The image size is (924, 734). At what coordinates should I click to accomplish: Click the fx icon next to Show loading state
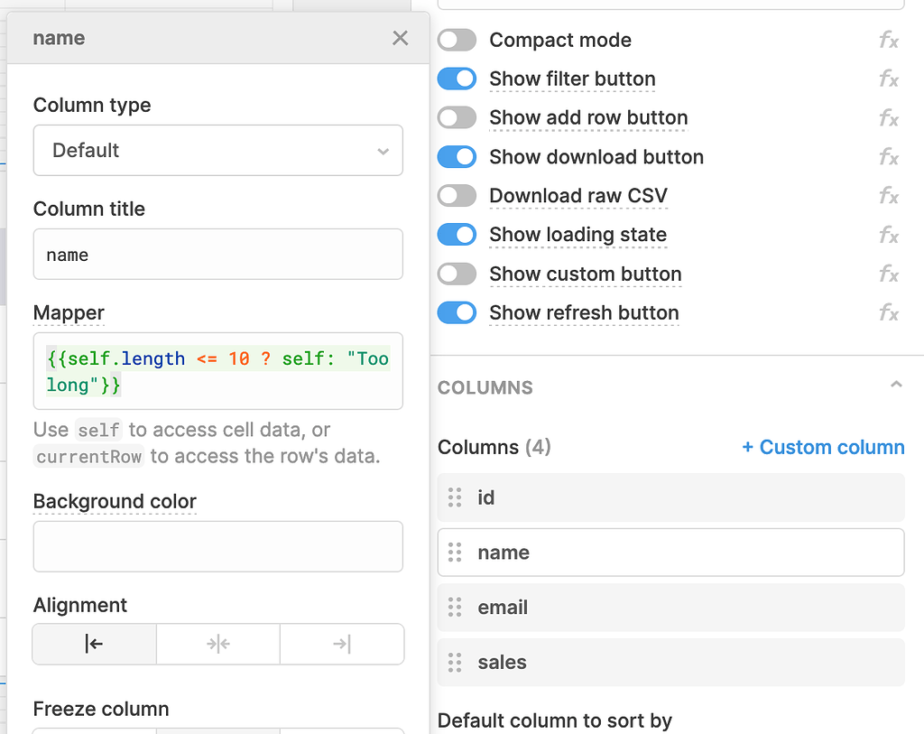coord(889,235)
